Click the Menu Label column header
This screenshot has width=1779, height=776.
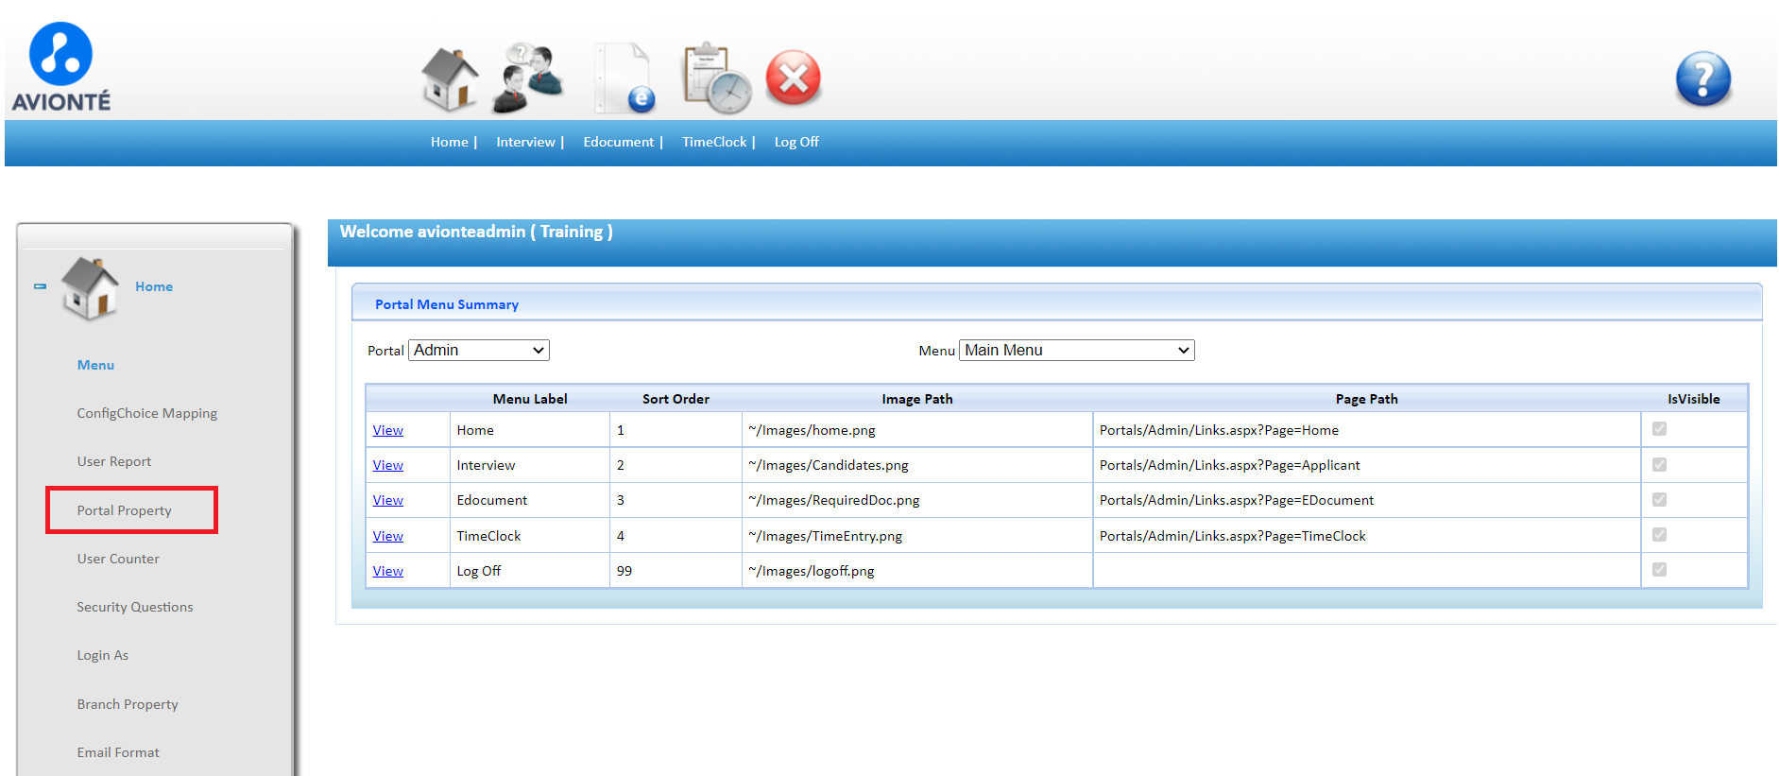pos(530,399)
